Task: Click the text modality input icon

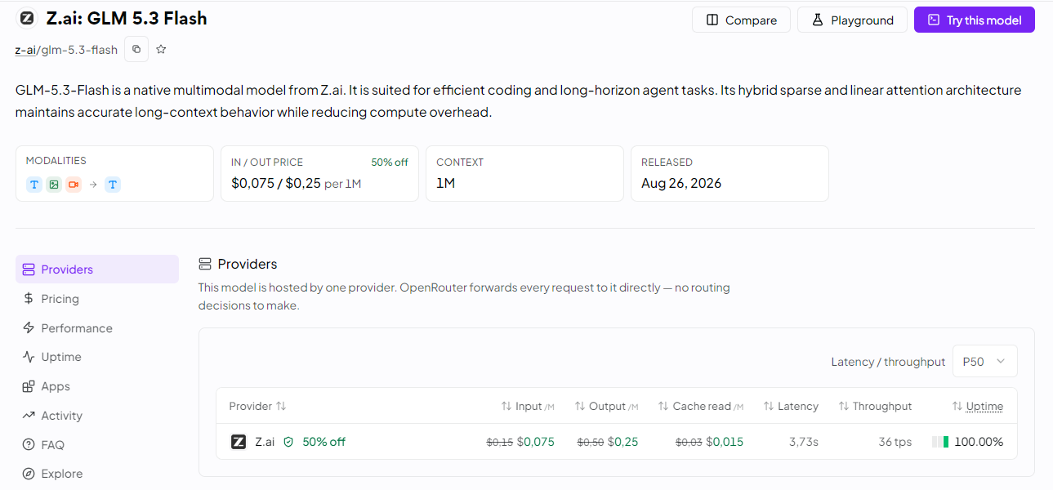Action: coord(33,185)
